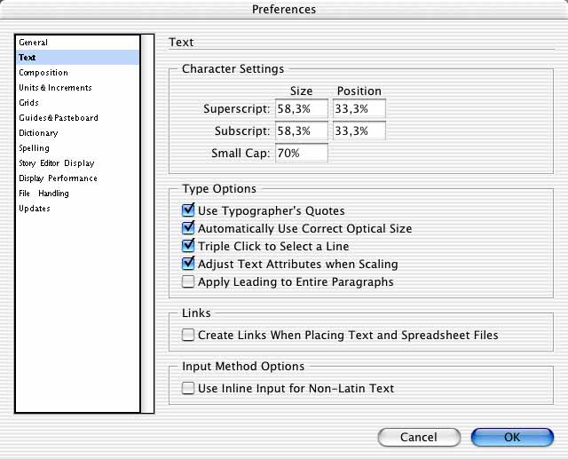
Task: Open Guides & Pasteboard preferences
Action: (59, 118)
